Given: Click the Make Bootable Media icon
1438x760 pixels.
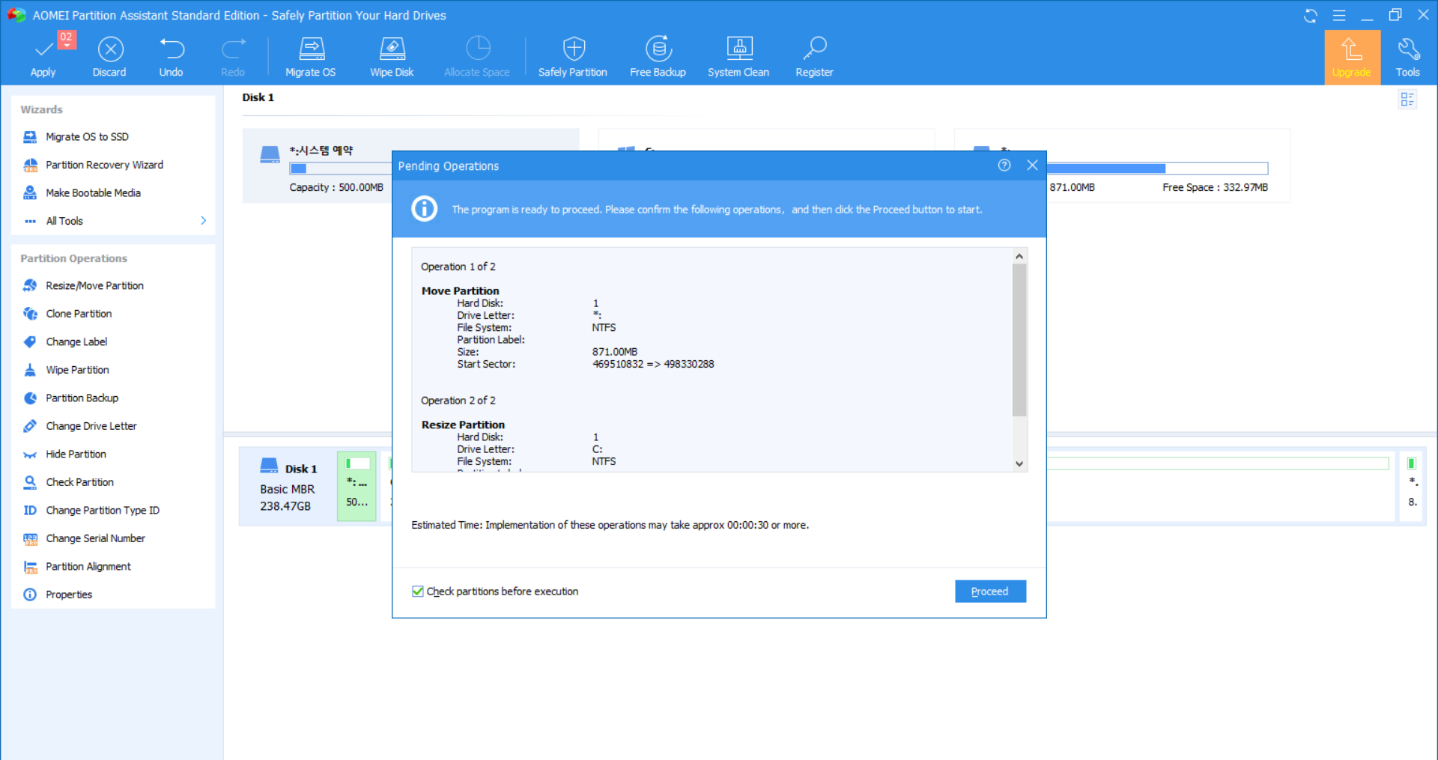Looking at the screenshot, I should [x=30, y=193].
